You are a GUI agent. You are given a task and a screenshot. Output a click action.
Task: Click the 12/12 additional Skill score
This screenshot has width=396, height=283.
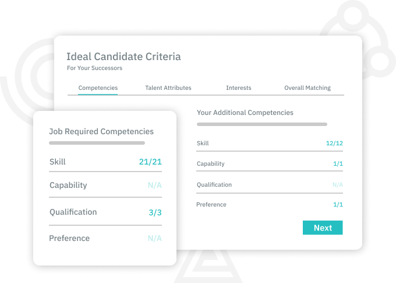coord(334,144)
